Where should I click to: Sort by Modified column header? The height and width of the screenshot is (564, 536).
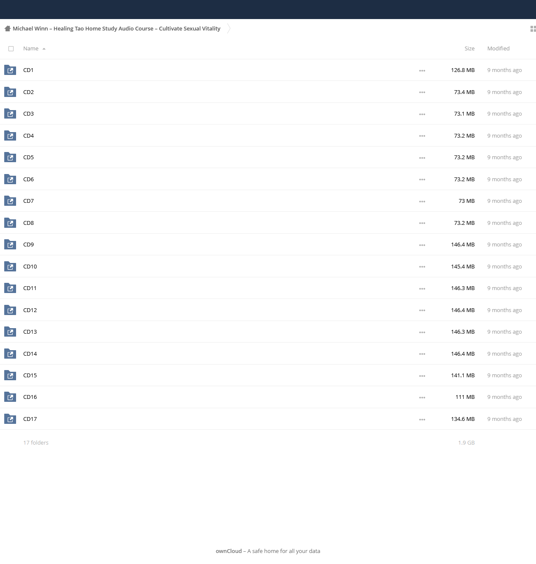pos(498,49)
